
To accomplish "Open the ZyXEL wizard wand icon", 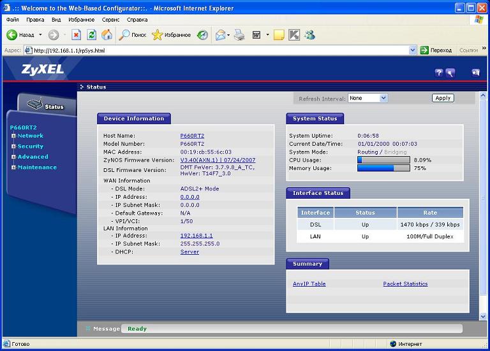I will coord(450,73).
